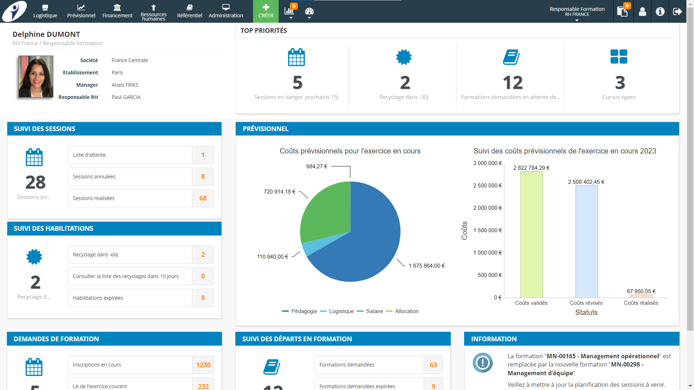Viewport: 694px width, 390px height.
Task: Open the dashboard gauge icon
Action: click(x=309, y=11)
